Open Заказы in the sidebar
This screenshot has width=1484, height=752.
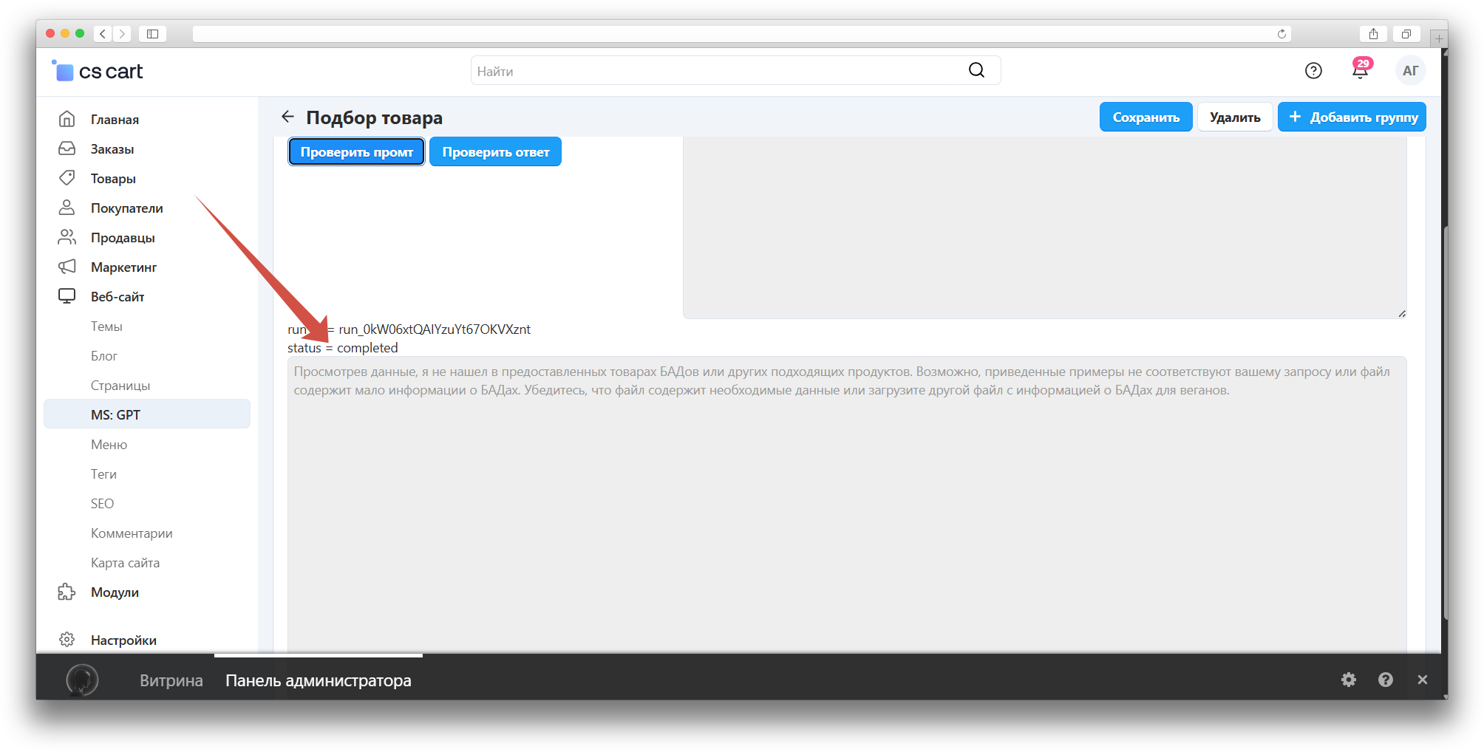pos(112,149)
